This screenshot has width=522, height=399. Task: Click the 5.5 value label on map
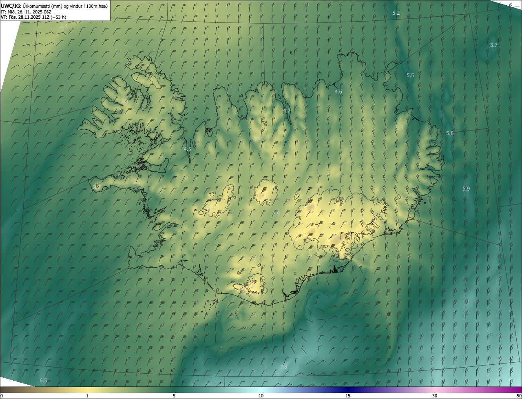(410, 75)
